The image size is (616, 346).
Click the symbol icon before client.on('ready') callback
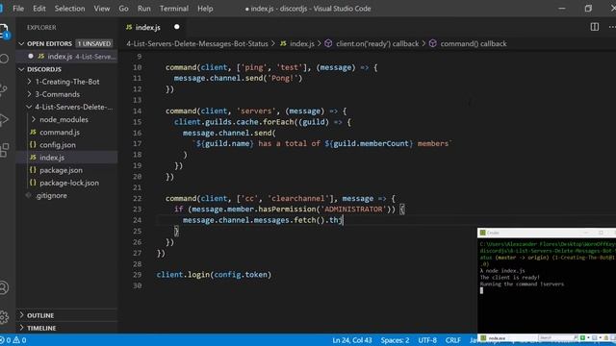click(328, 43)
